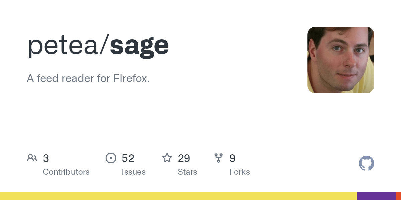Click the Forks branch icon

click(219, 158)
